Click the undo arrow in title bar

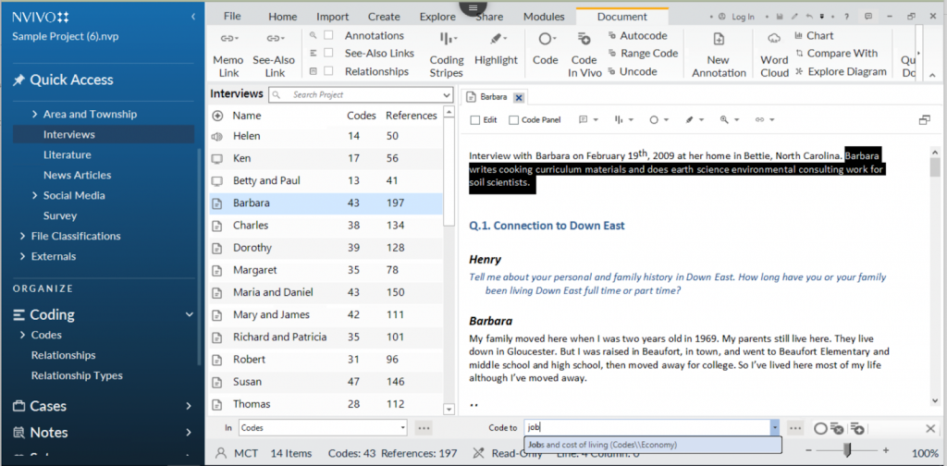pos(808,17)
